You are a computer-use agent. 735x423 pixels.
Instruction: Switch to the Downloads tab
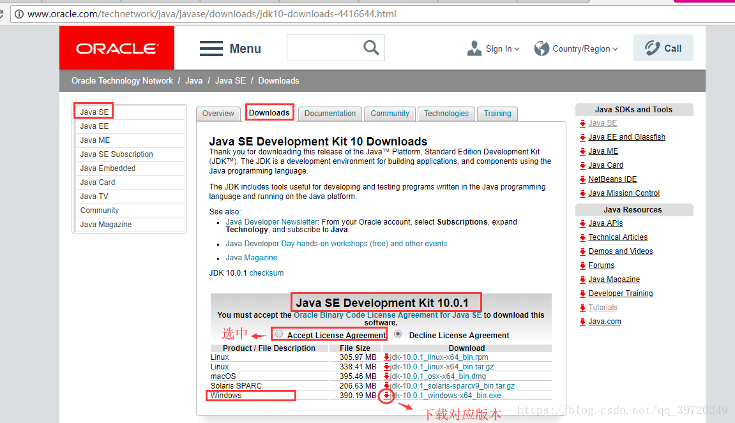point(269,113)
